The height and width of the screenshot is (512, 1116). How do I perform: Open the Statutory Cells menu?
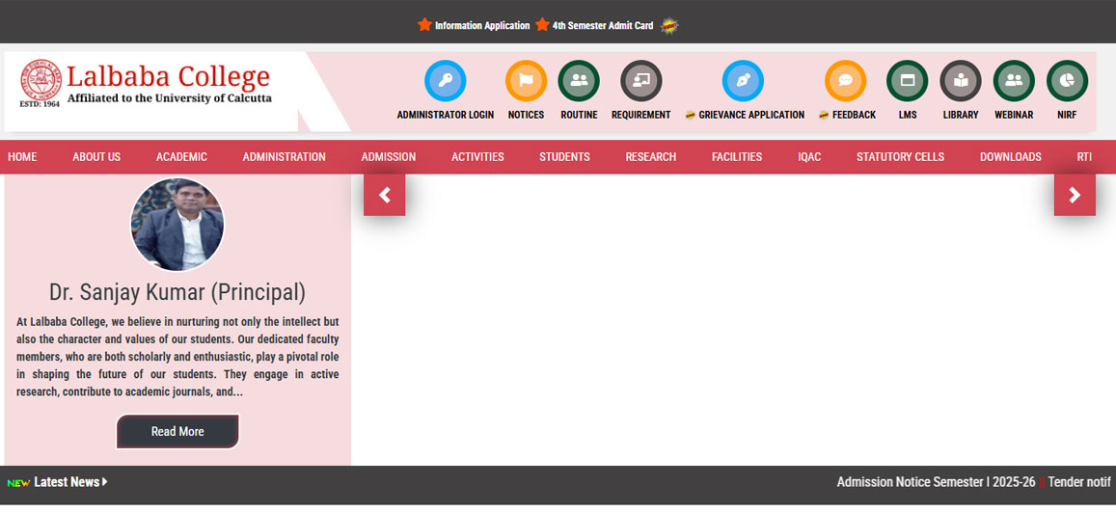click(x=900, y=157)
